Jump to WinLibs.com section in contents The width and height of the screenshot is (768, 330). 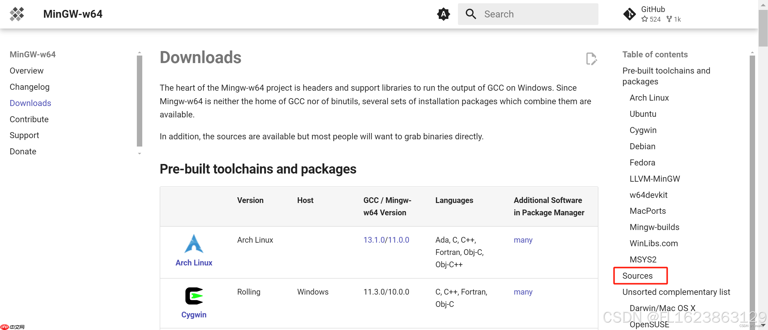coord(654,243)
